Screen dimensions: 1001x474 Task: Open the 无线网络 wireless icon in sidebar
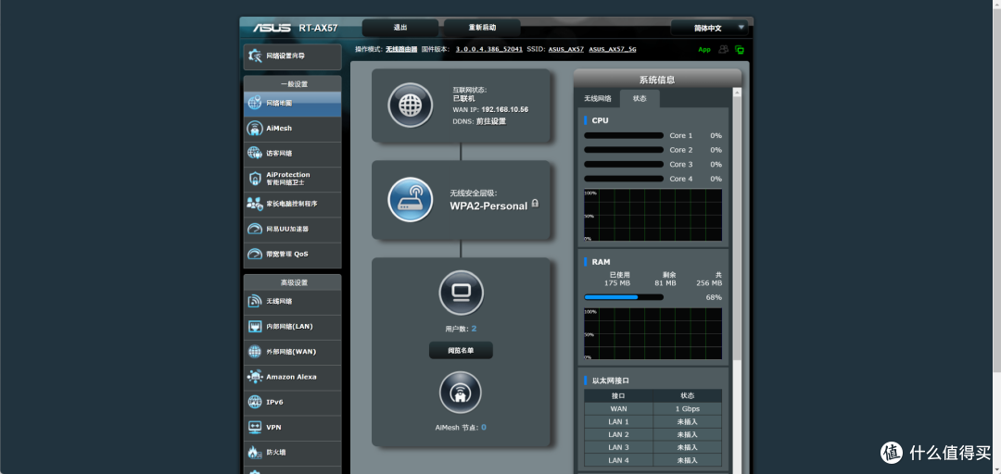click(255, 301)
